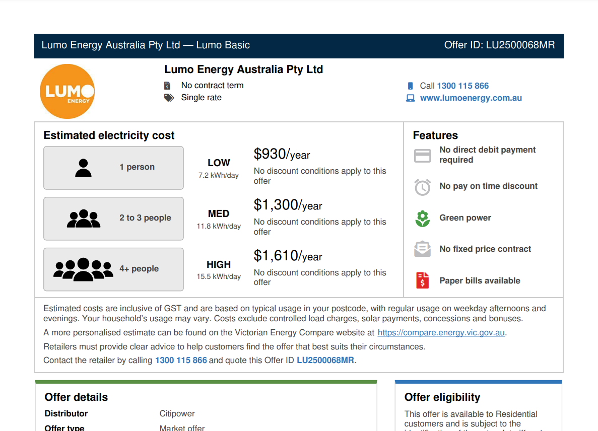The image size is (598, 431).
Task: Click No direct debit payment required text
Action: pos(487,155)
